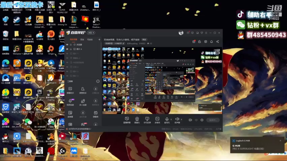Image resolution: width=287 pixels, height=161 pixels.
Task: Click the padlock icon beside gift box
Action: (199, 42)
